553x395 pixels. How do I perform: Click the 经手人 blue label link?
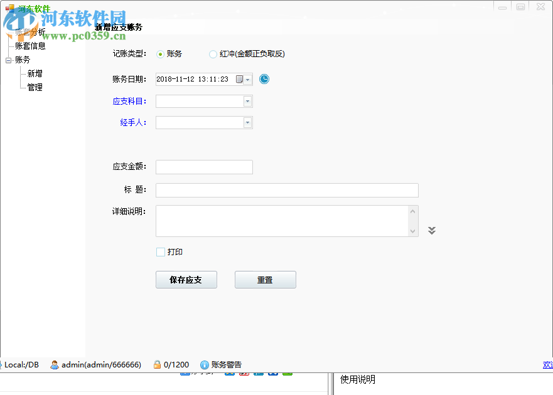pyautogui.click(x=132, y=122)
